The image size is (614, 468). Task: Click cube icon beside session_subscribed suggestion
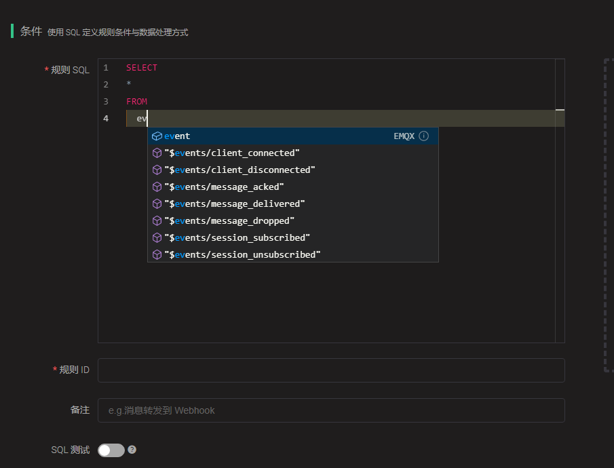[x=157, y=237]
